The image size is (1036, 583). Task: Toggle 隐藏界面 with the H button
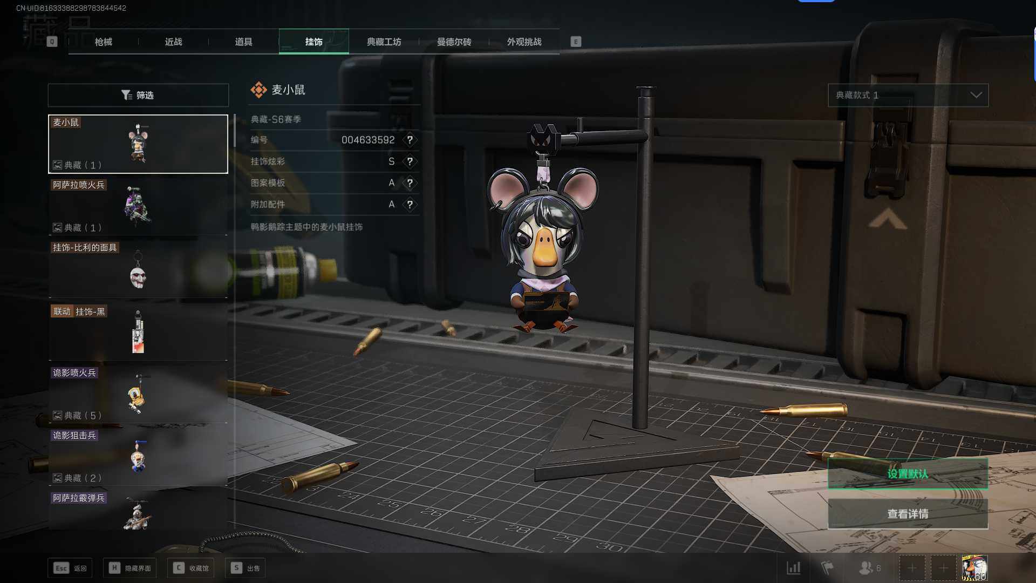coord(130,568)
